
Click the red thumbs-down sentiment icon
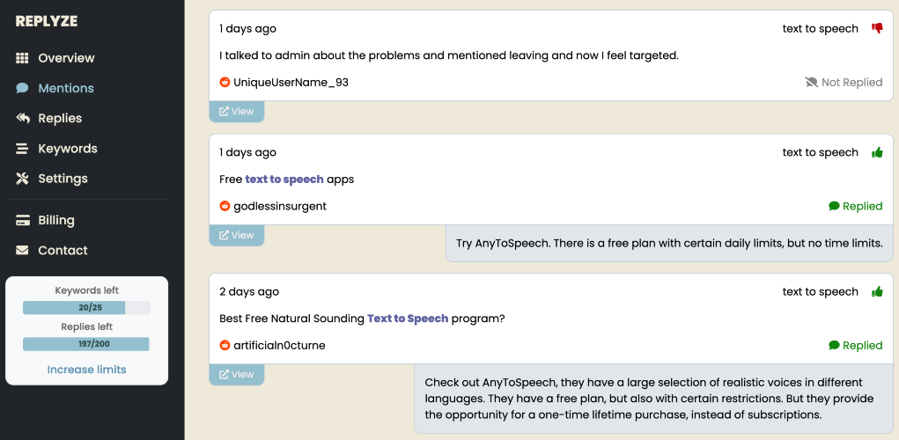click(877, 28)
